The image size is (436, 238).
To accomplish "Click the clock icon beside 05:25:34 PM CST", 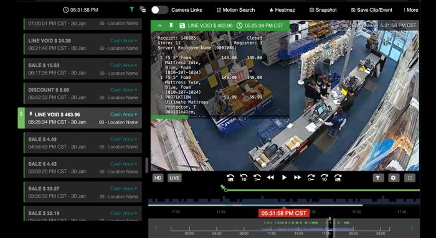I will click(239, 25).
